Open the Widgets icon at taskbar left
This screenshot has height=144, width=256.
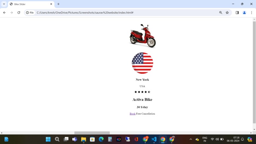click(6, 139)
